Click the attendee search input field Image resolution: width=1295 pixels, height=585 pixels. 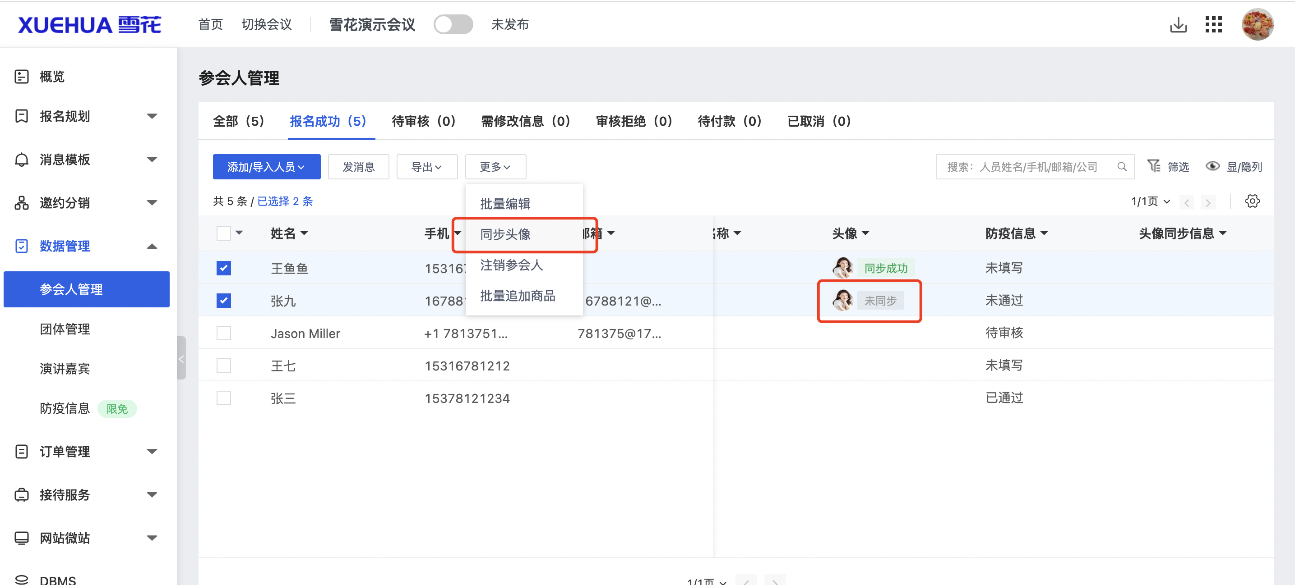[1035, 167]
